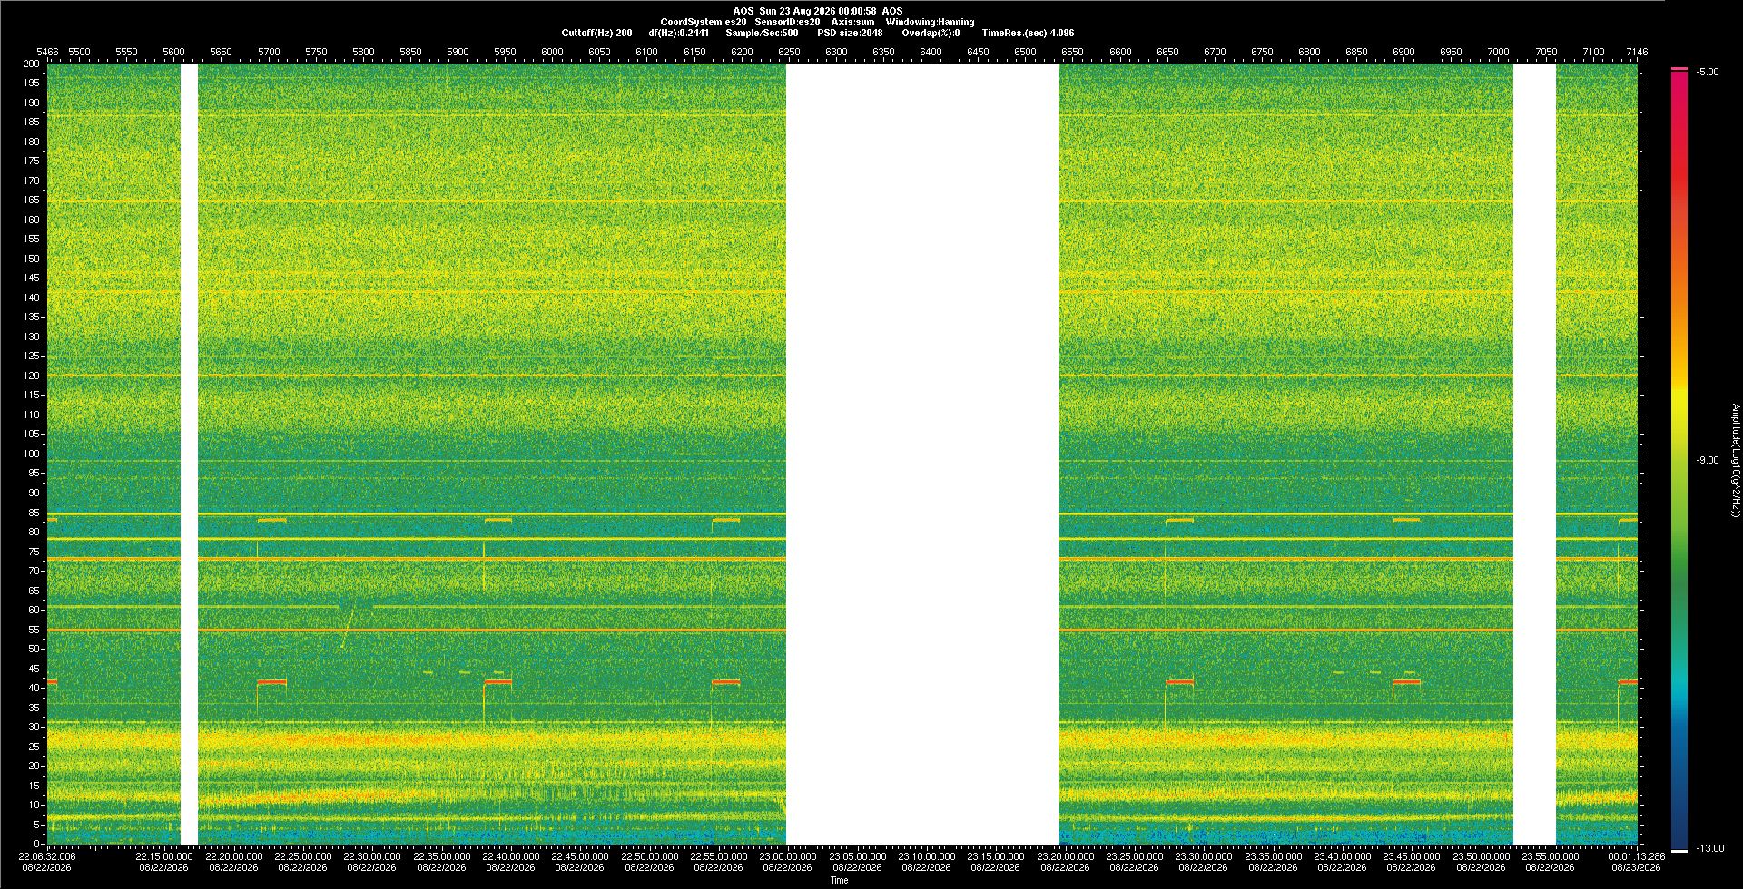Viewport: 1743px width, 889px height.
Task: Click the 7146 top-axis end label
Action: (x=1637, y=52)
